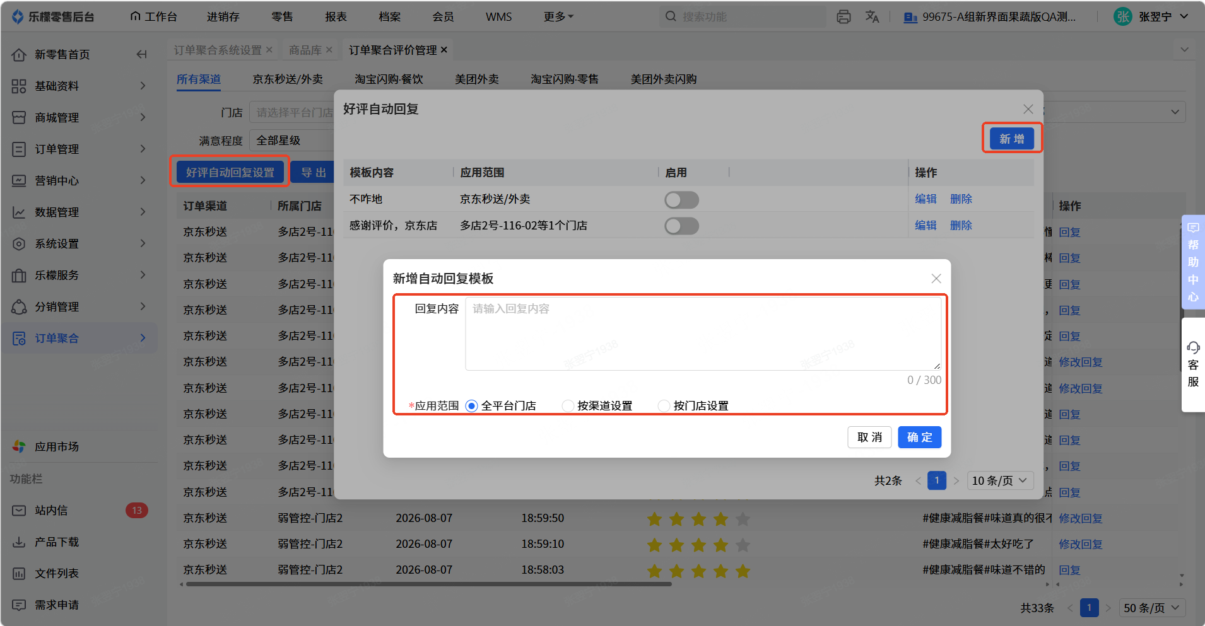This screenshot has height=626, width=1205.
Task: Click the 商城管理 store icon
Action: pos(19,118)
